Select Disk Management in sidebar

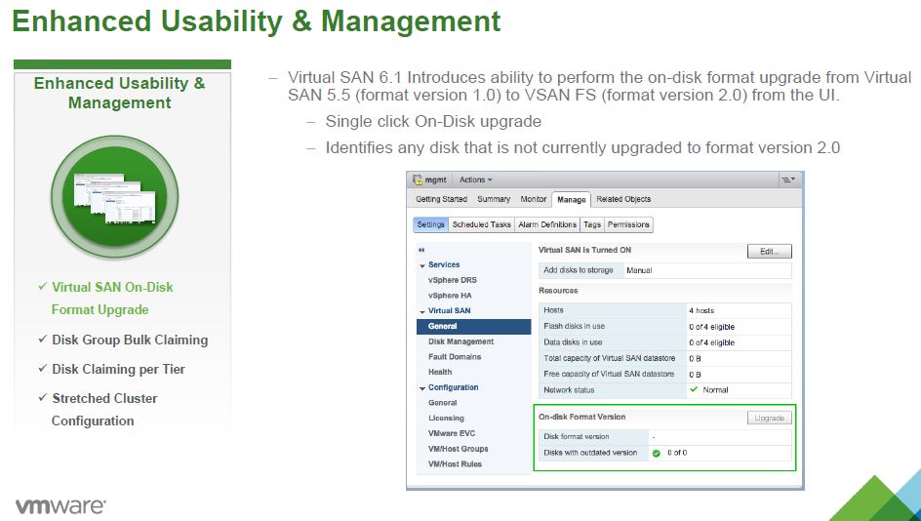point(460,341)
